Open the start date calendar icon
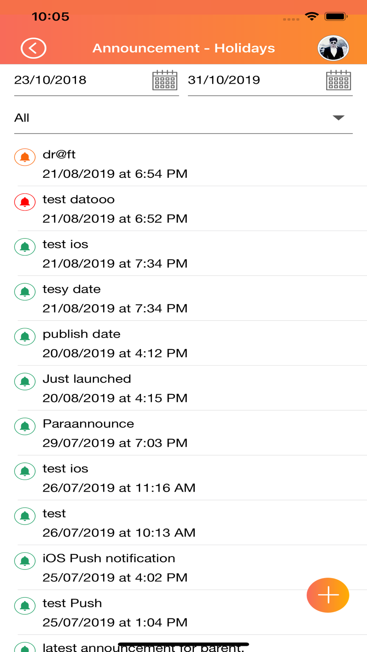 coord(165,80)
